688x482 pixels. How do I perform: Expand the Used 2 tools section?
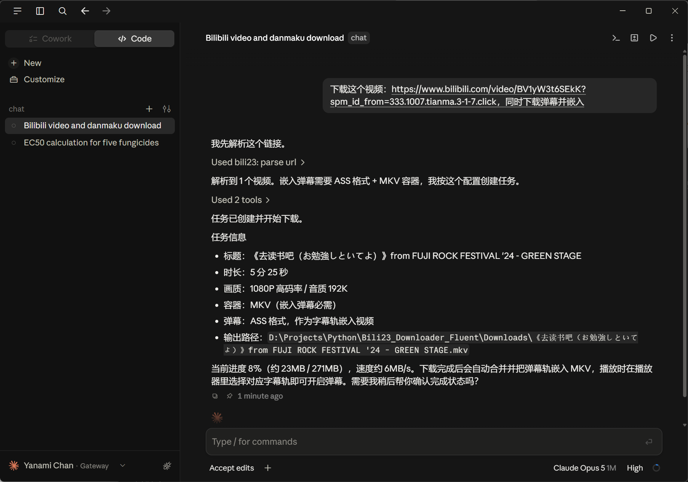coord(240,200)
